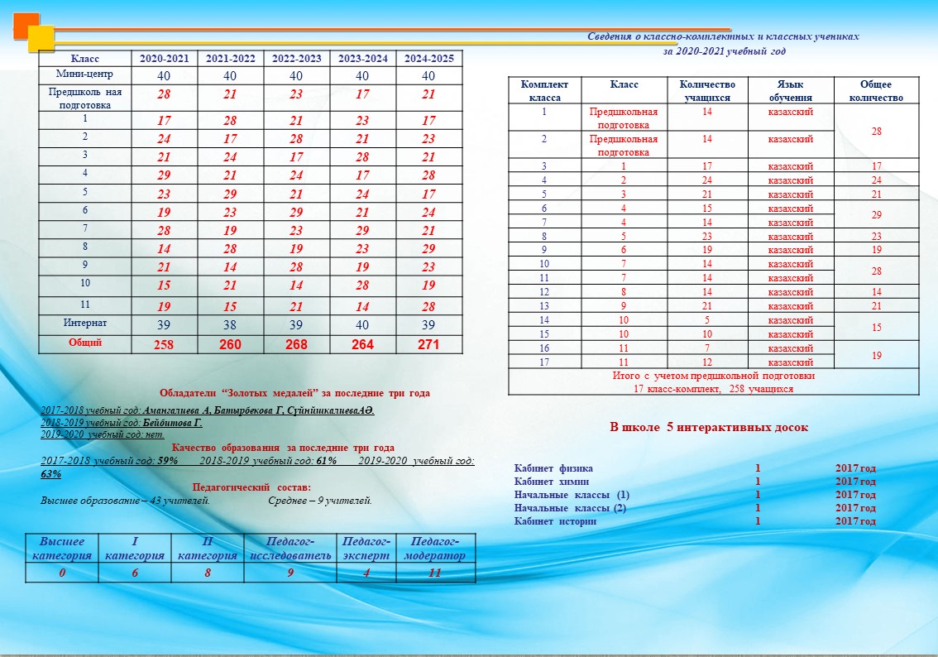Image resolution: width=938 pixels, height=657 pixels.
Task: Select the "Мини-центр" row label
Action: [84, 74]
